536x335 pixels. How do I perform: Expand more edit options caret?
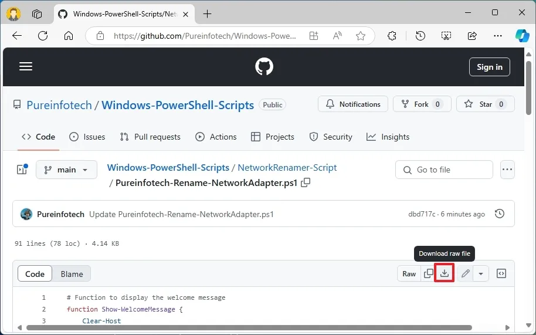tap(481, 273)
